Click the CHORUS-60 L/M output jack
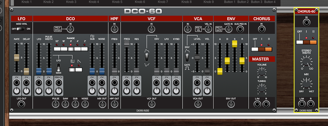Screen dimensions: 328x126 pos(302,103)
